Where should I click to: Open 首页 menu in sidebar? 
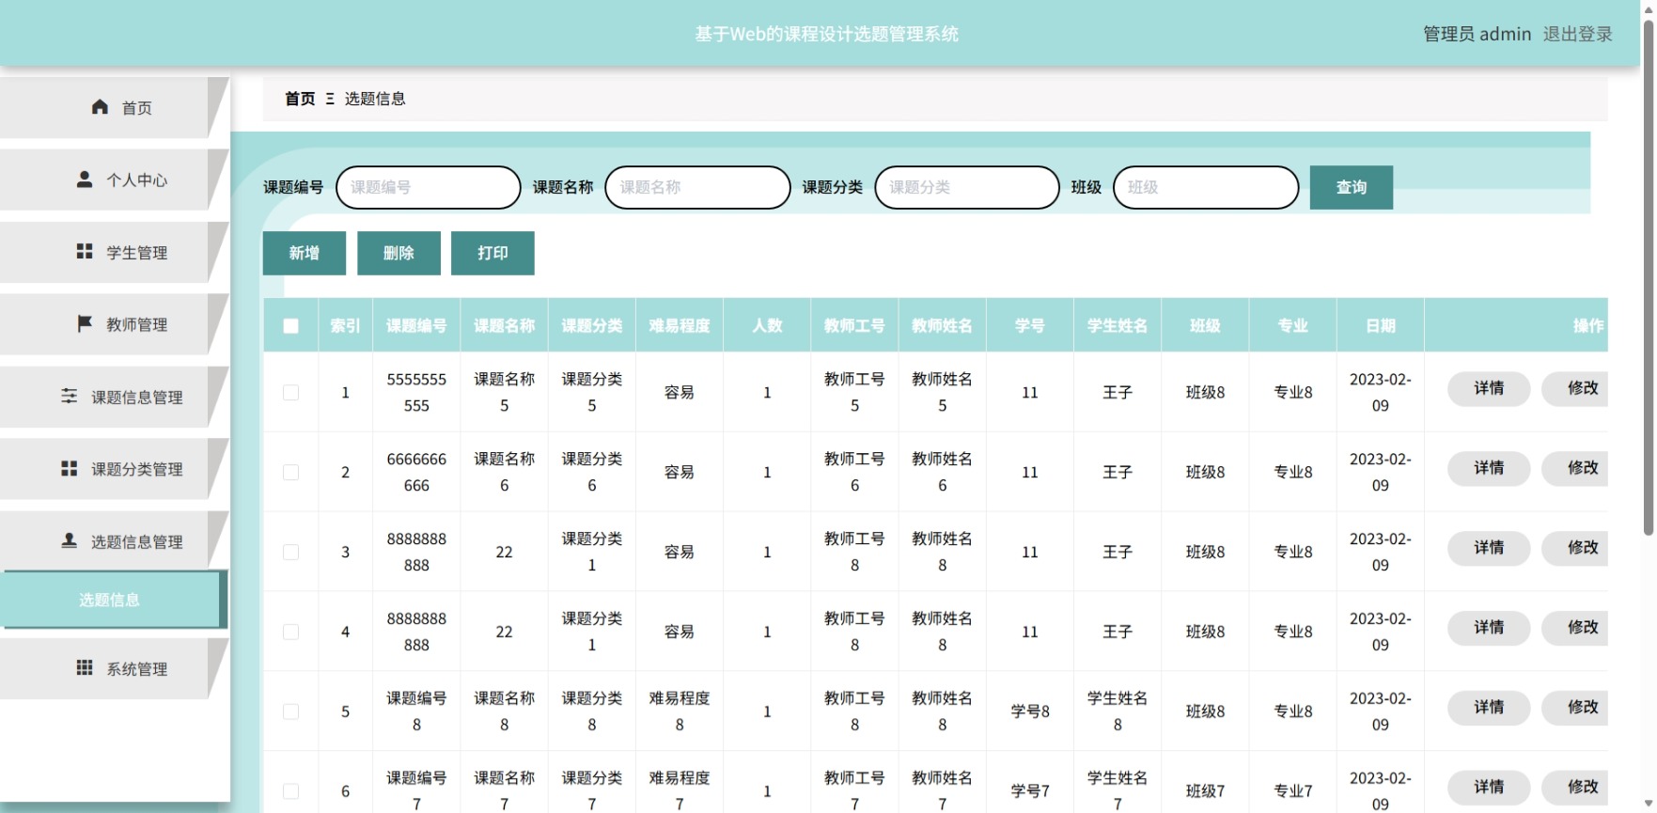[x=114, y=107]
